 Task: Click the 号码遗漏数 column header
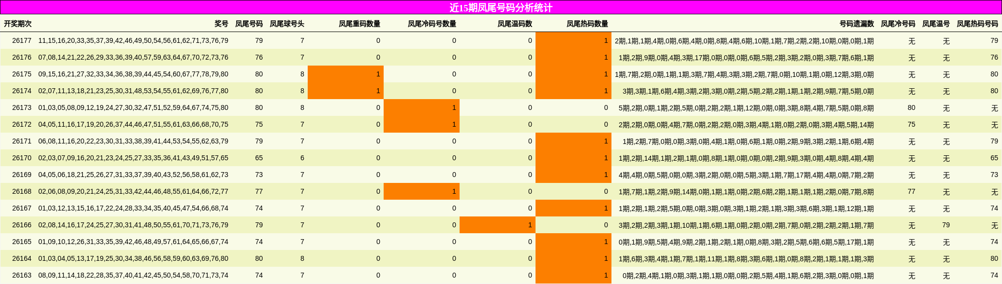[857, 24]
